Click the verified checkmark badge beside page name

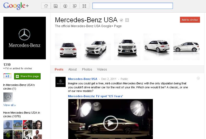121,20
